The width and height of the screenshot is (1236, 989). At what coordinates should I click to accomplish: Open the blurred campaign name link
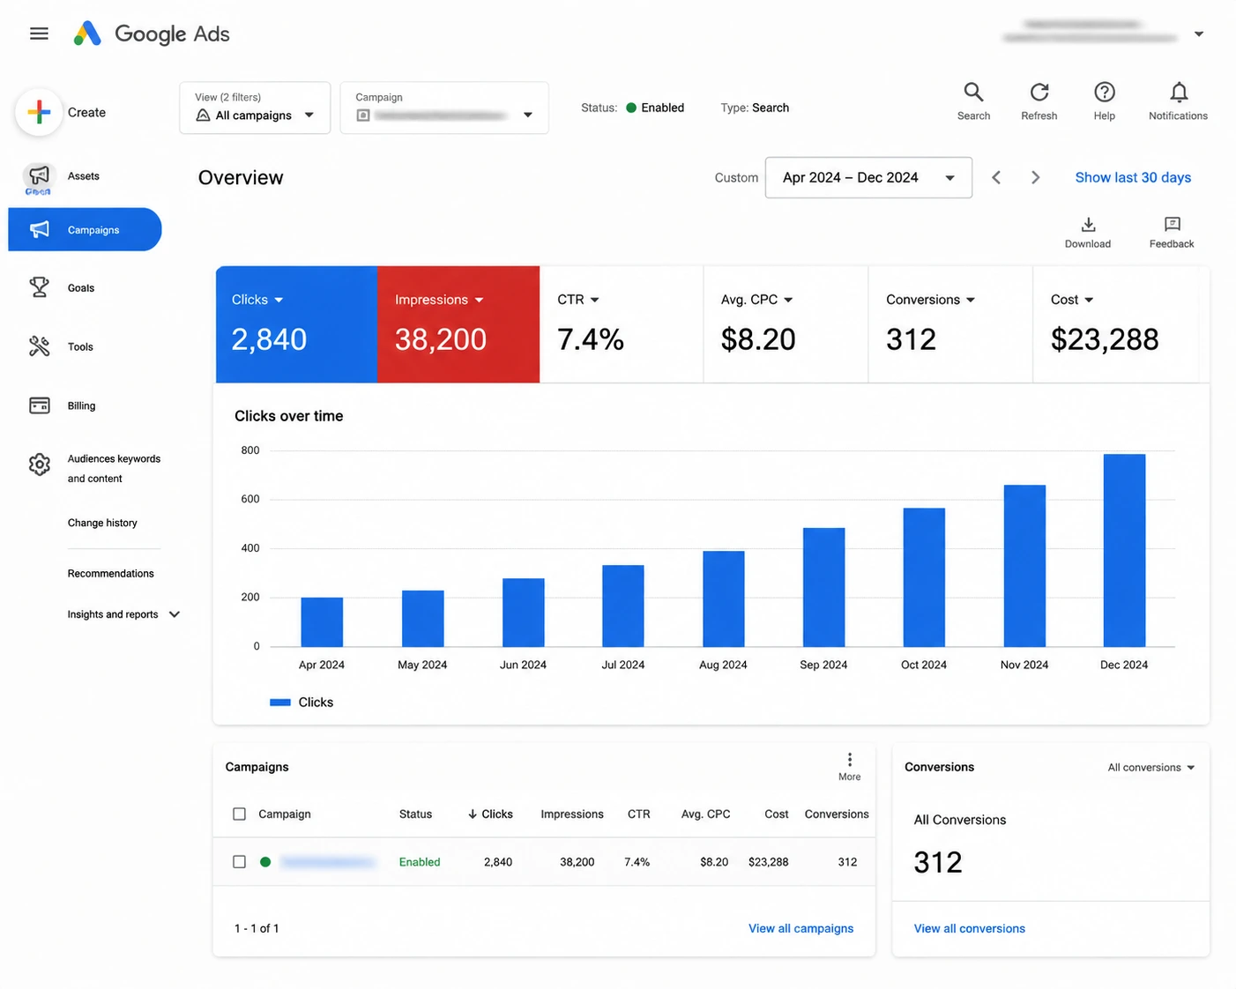tap(328, 862)
